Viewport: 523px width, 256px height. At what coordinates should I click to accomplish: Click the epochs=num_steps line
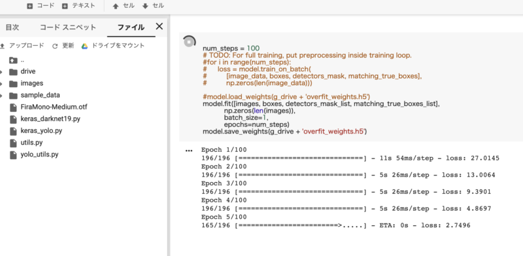[x=256, y=124]
